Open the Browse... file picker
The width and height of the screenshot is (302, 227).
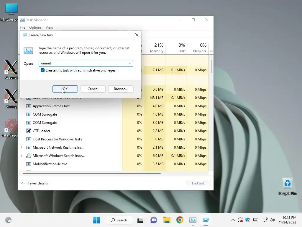coord(121,89)
